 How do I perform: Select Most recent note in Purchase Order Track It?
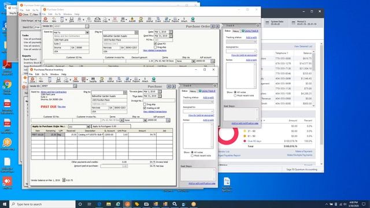[x=235, y=95]
